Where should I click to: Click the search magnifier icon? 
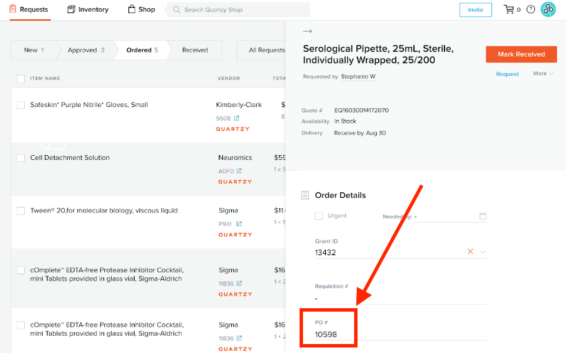click(176, 10)
